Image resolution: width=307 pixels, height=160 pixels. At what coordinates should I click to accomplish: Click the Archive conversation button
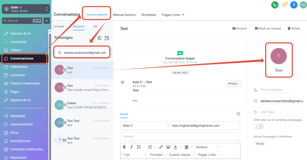pos(240,29)
